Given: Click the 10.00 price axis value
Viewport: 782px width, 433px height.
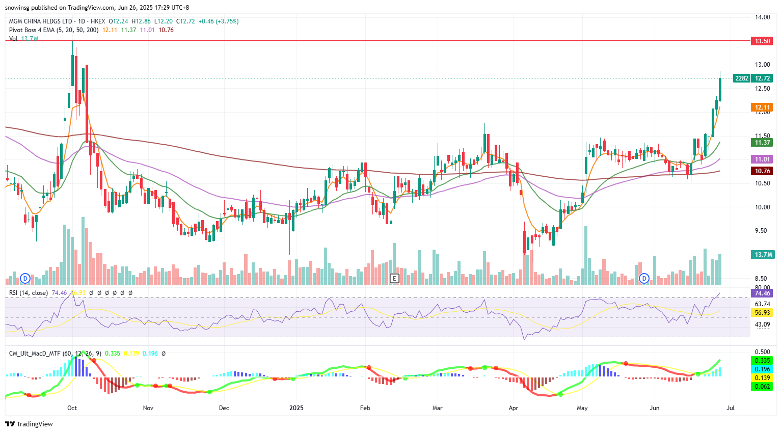Looking at the screenshot, I should click(x=762, y=207).
